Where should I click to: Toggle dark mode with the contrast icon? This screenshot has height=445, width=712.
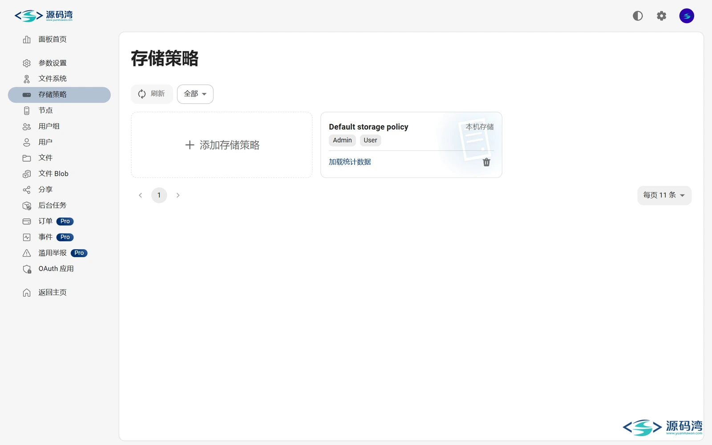(638, 16)
